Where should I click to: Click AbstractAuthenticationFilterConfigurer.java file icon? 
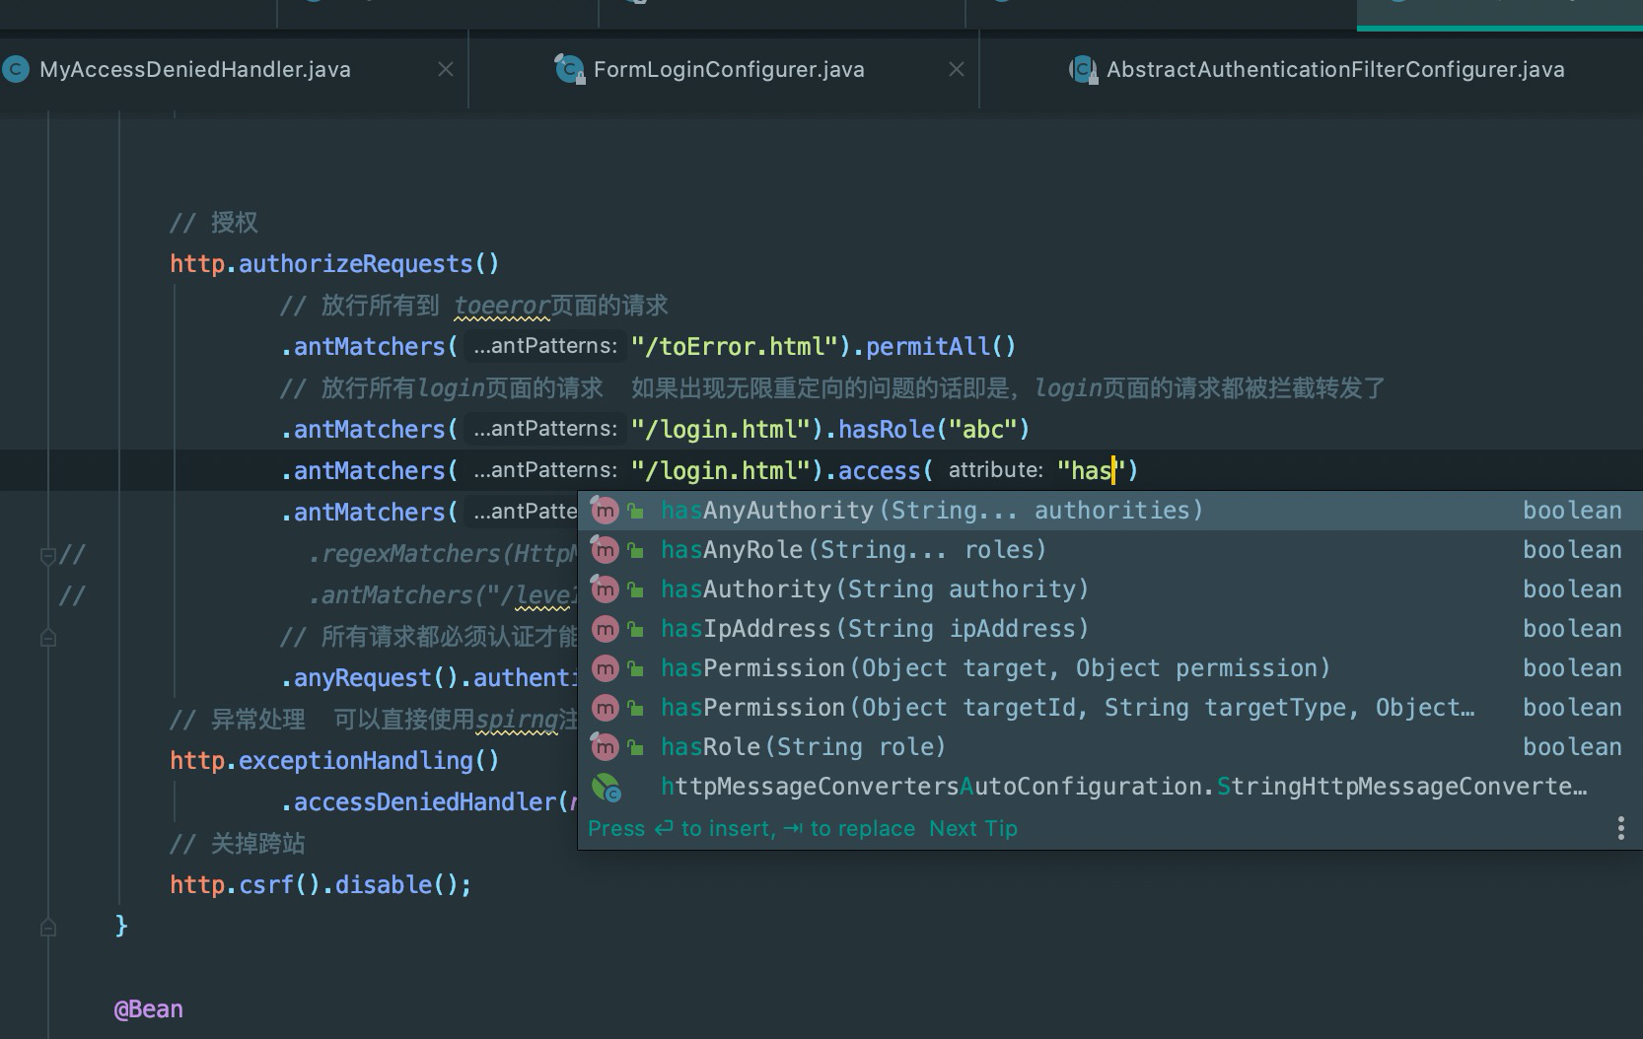tap(1084, 69)
